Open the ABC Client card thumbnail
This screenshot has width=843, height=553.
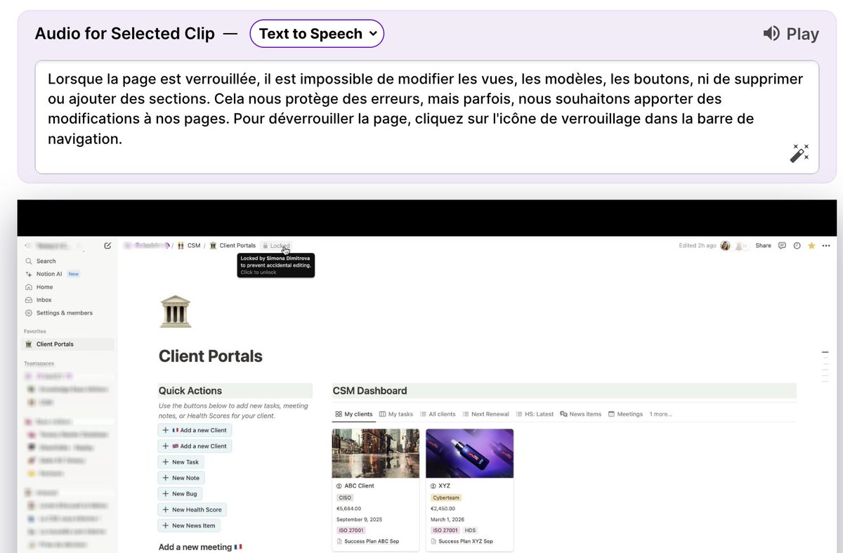point(375,453)
